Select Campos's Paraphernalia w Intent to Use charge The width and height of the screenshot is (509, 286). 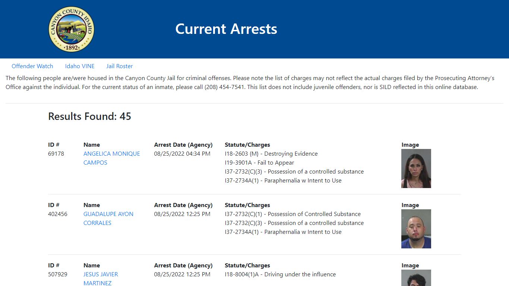283,181
